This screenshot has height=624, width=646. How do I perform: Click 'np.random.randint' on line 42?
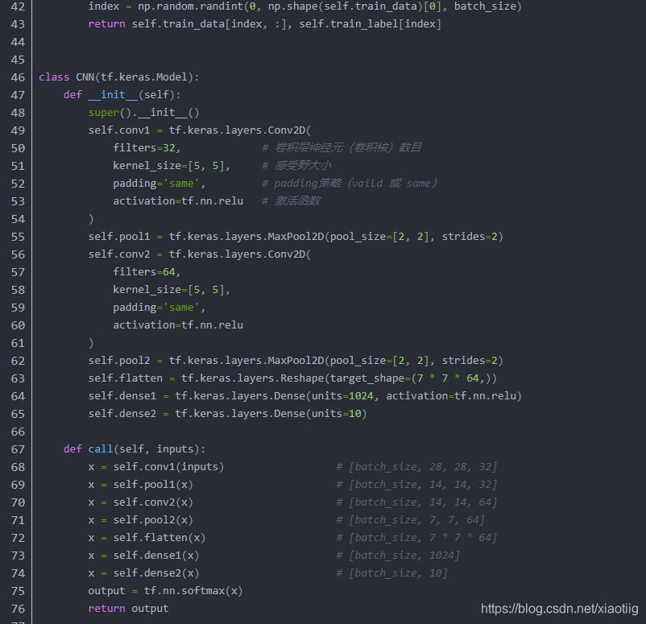190,6
